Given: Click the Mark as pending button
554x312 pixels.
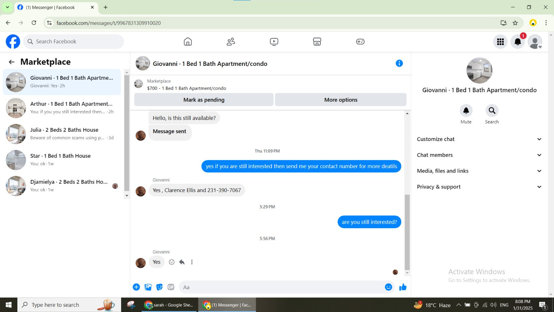Looking at the screenshot, I should tap(204, 100).
